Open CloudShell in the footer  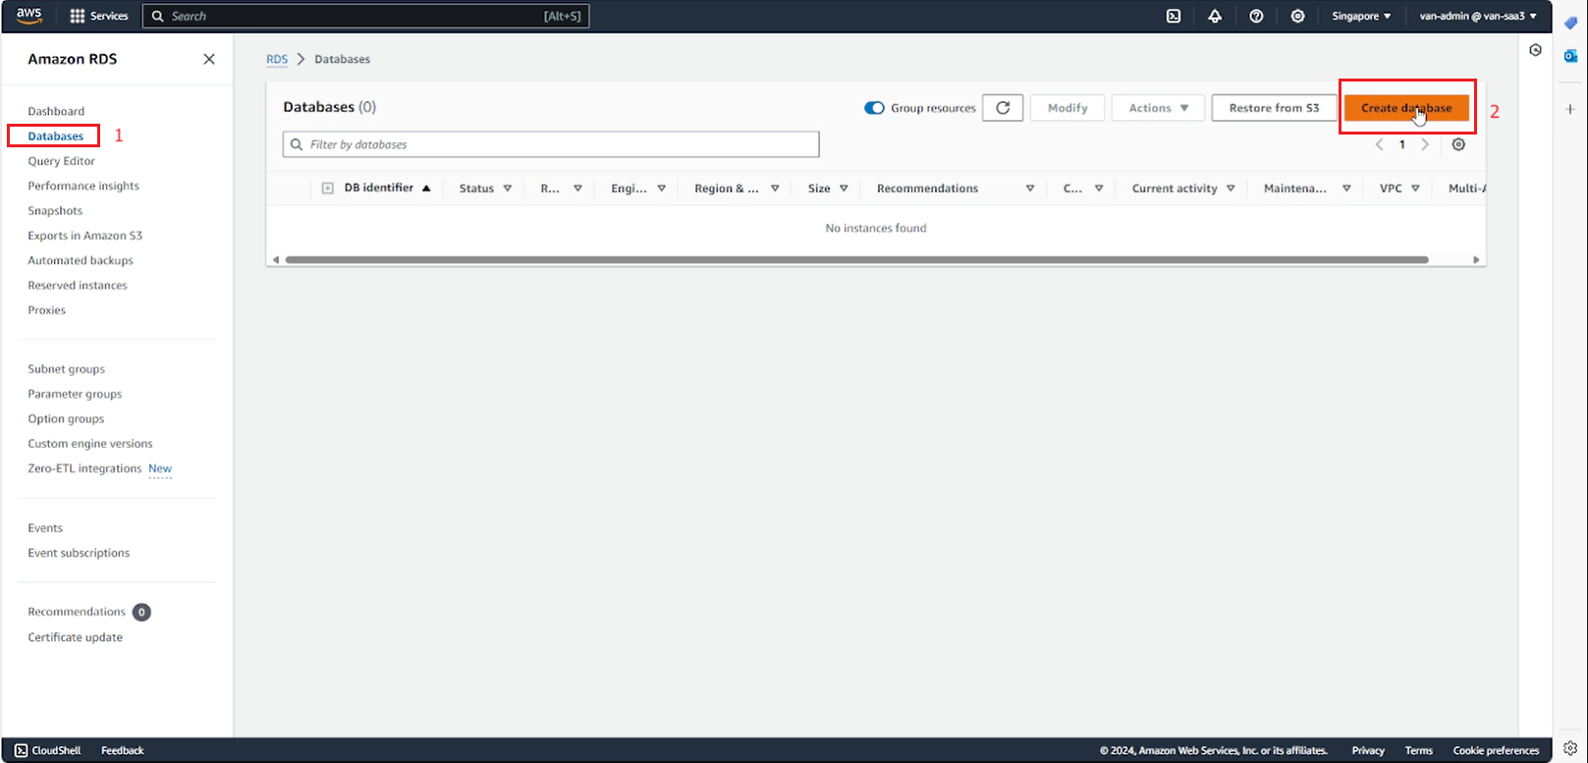(47, 750)
